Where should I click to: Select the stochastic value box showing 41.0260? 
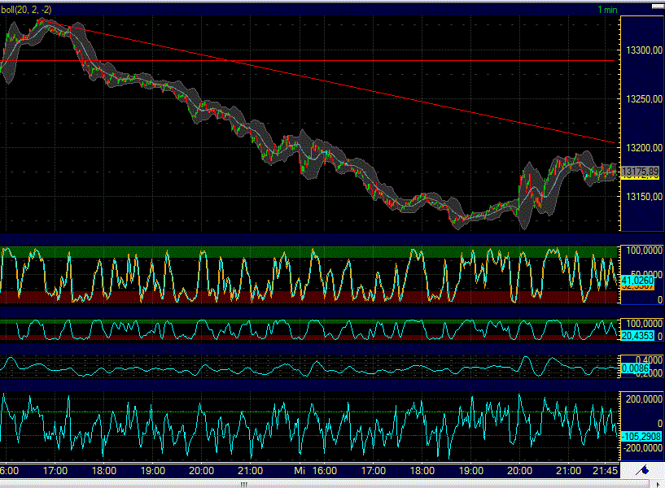coord(637,280)
